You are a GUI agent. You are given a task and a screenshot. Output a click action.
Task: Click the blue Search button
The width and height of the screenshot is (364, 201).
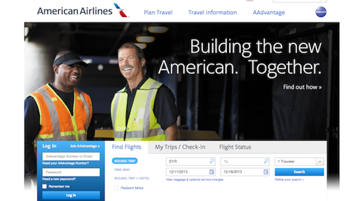299,172
